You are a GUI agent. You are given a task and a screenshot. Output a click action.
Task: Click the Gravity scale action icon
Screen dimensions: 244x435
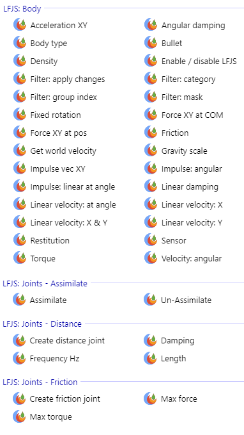coord(151,151)
